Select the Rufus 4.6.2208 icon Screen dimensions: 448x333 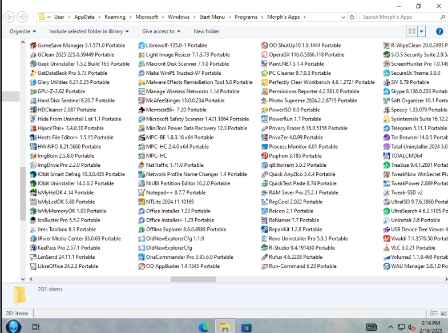coord(264,257)
